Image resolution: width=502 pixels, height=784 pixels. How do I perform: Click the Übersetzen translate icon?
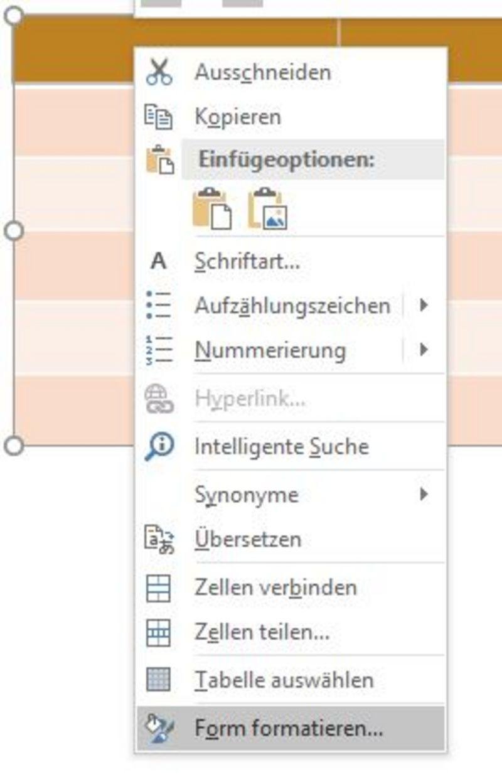click(x=159, y=540)
